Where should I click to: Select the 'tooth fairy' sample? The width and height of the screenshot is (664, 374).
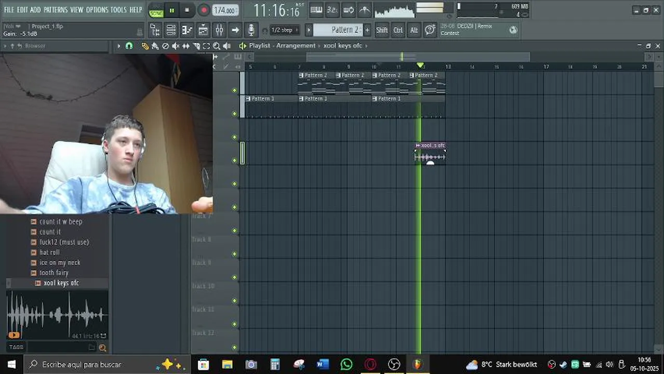(54, 273)
